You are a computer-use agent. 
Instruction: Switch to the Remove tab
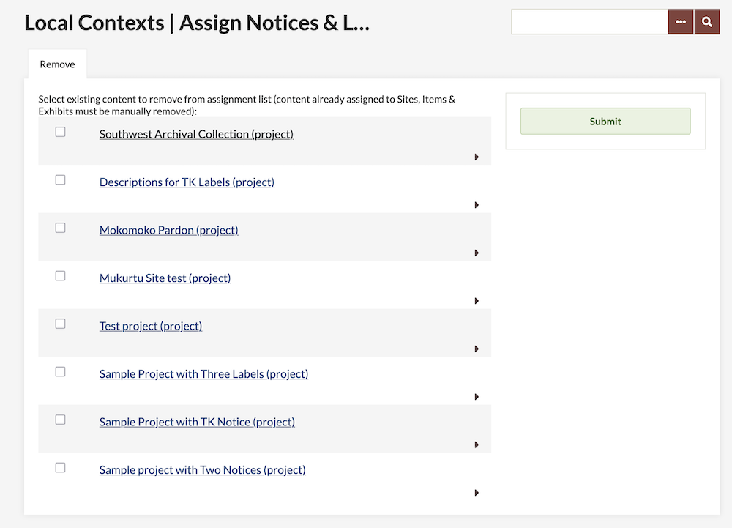click(57, 64)
